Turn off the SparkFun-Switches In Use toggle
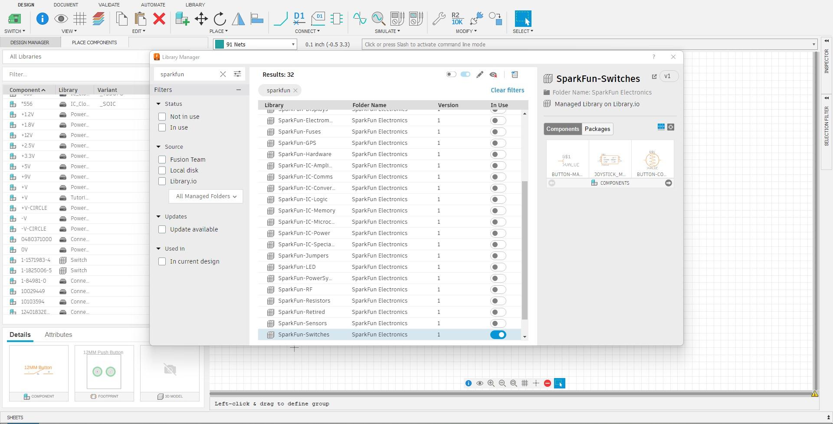The width and height of the screenshot is (833, 424). click(x=498, y=335)
